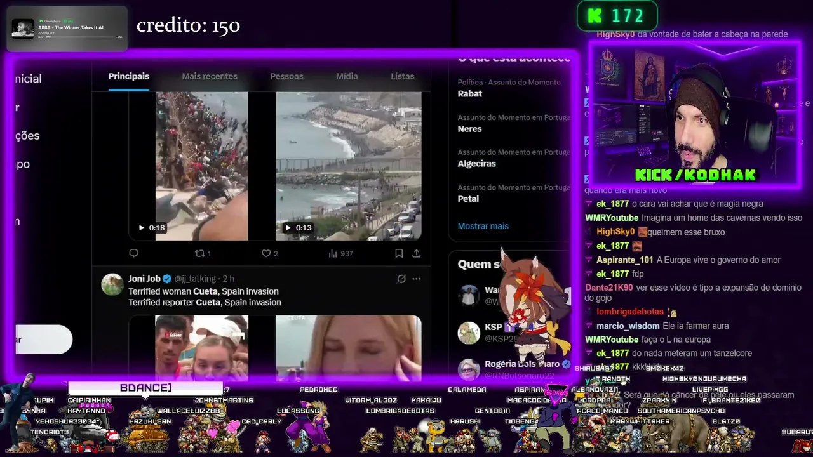The width and height of the screenshot is (813, 457).
Task: Open Rogéria Bolsonaro's name in suggestions
Action: pos(522,364)
